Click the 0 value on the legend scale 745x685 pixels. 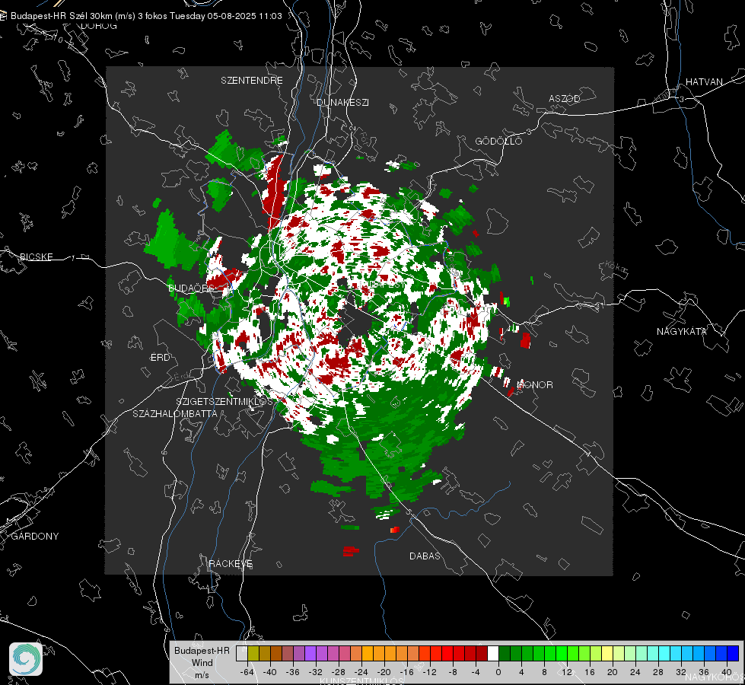pyautogui.click(x=498, y=672)
